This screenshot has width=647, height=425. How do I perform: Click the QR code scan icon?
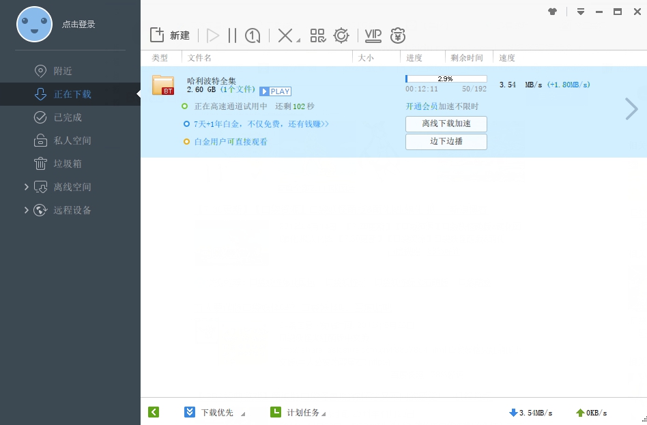pyautogui.click(x=318, y=35)
